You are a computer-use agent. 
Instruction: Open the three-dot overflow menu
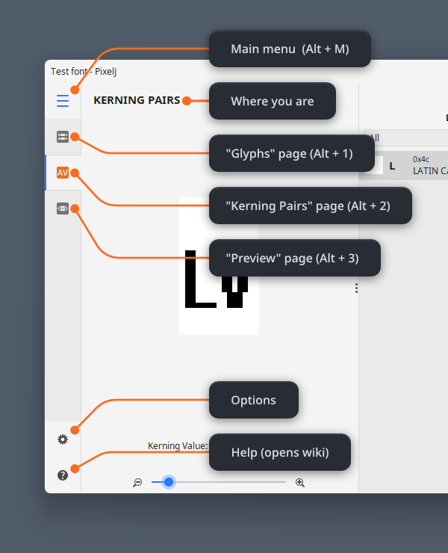[356, 288]
